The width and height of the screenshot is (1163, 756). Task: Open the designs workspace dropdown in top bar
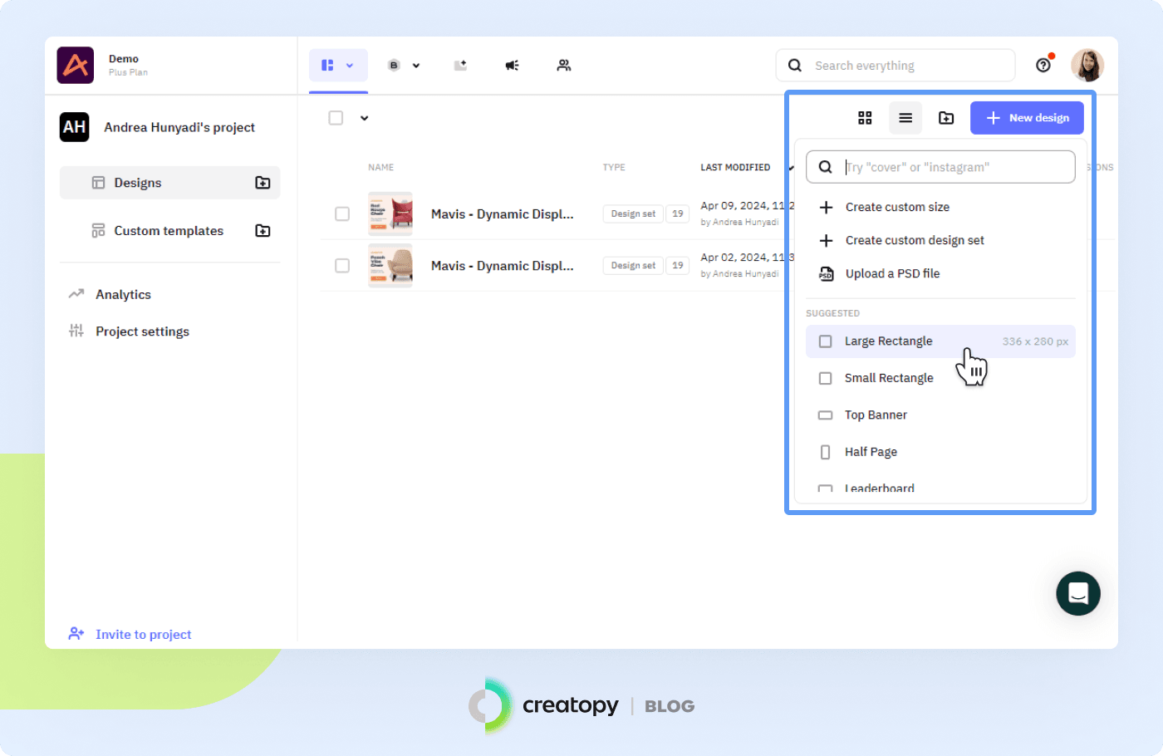[x=338, y=66]
